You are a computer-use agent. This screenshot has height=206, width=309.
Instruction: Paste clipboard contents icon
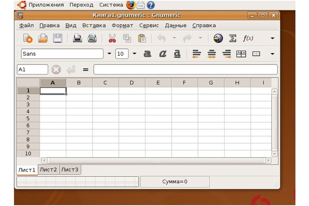[x=142, y=38]
